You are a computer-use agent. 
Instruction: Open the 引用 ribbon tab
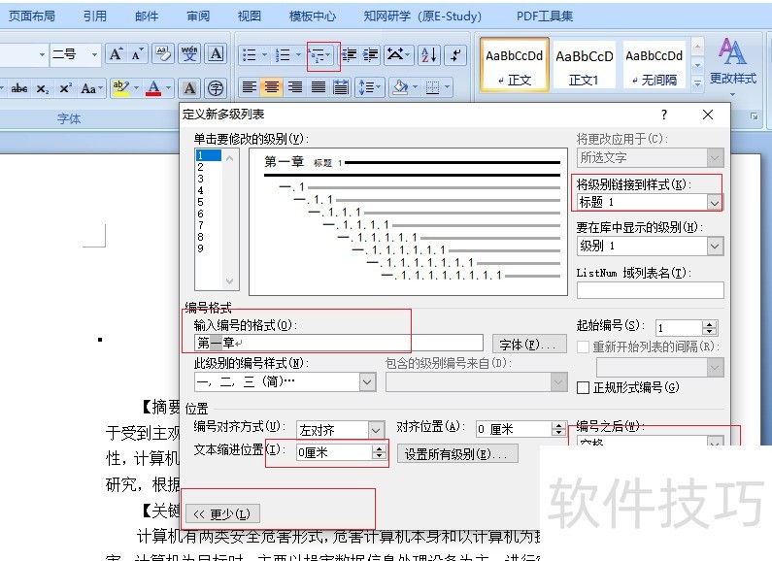pos(95,16)
